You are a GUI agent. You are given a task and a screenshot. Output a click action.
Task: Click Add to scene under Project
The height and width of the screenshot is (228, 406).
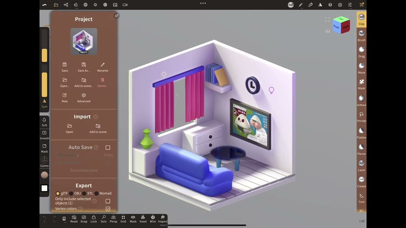point(84,82)
